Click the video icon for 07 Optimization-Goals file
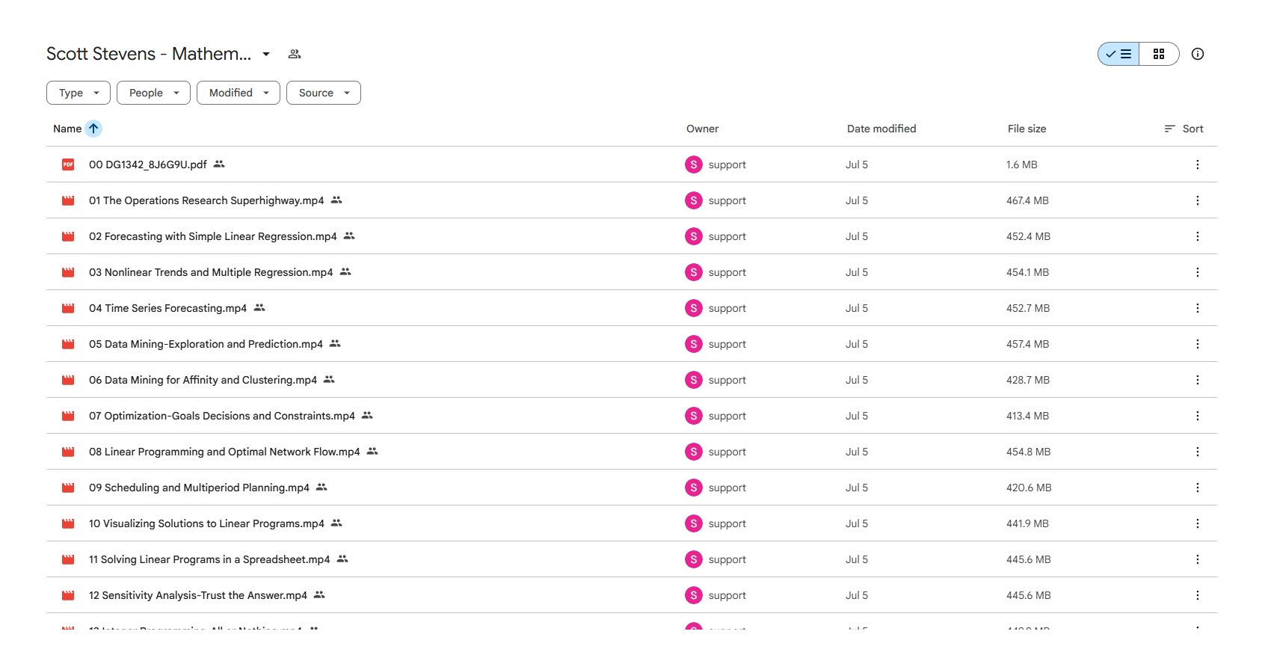The width and height of the screenshot is (1271, 670). [68, 416]
